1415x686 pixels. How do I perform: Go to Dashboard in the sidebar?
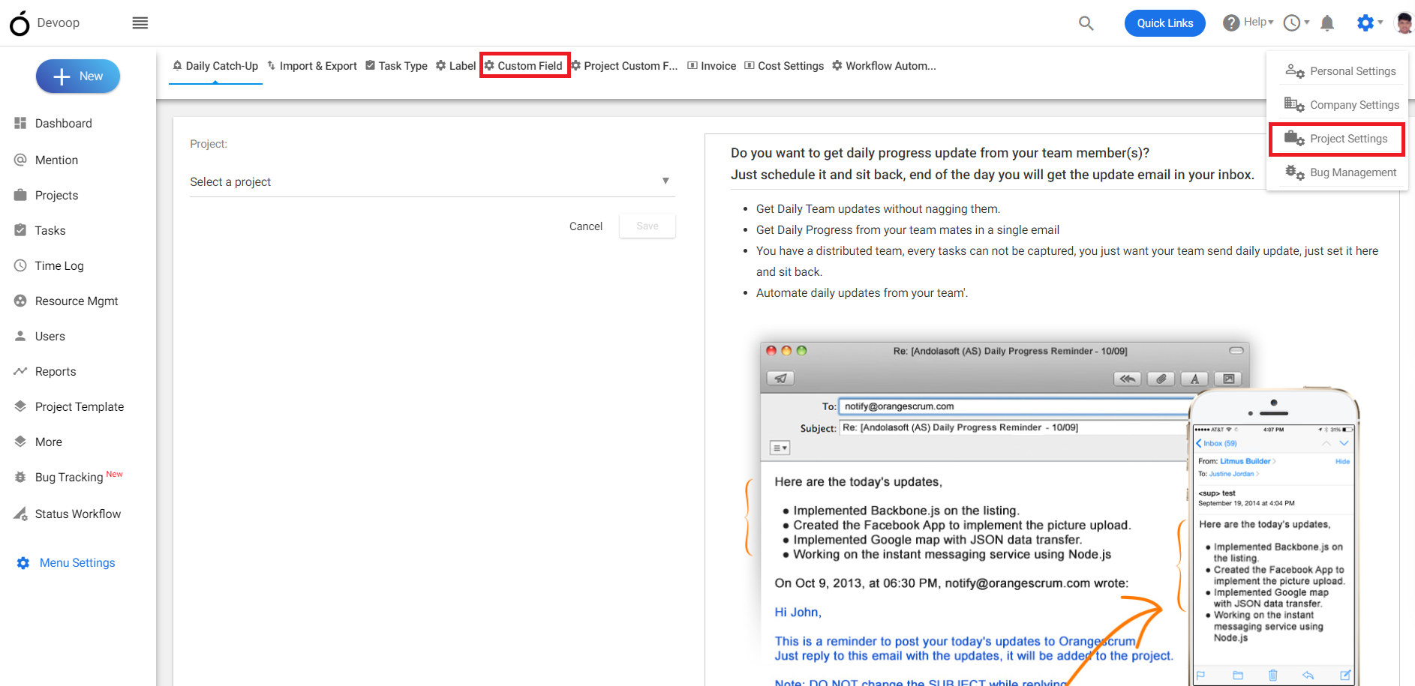coord(64,123)
